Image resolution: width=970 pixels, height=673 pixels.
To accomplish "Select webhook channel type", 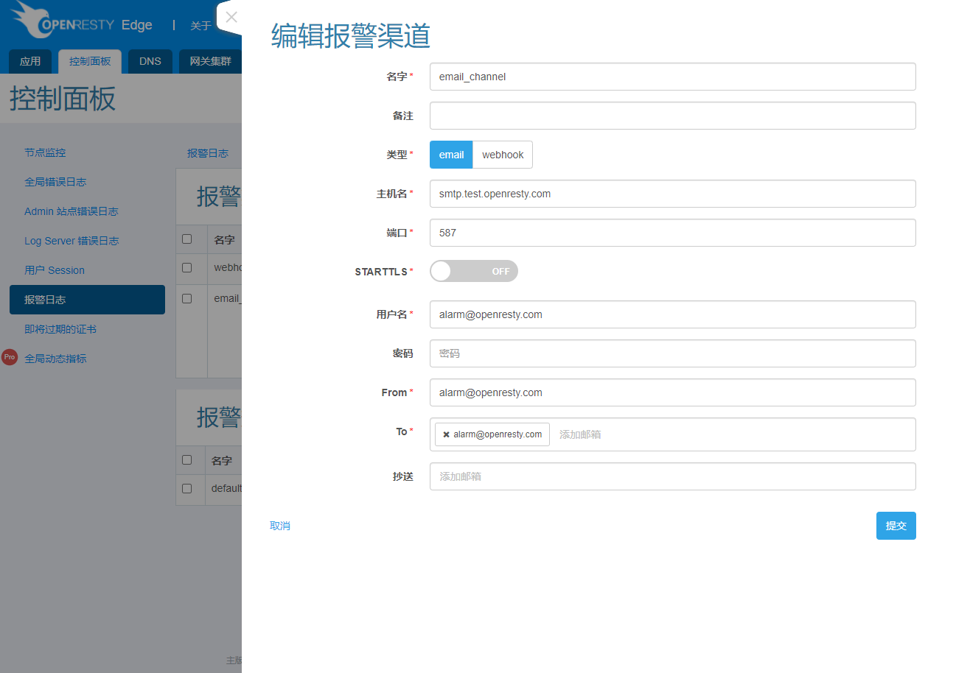I will 503,155.
